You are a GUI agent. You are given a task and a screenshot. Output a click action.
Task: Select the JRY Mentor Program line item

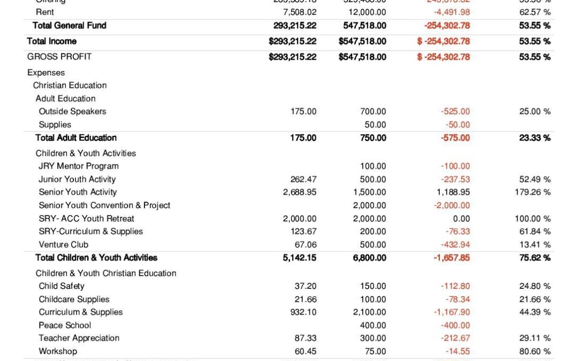tap(79, 166)
